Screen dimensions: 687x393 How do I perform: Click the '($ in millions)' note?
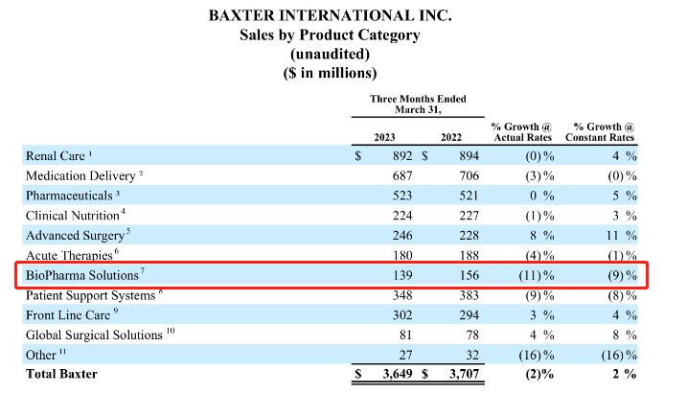[x=330, y=73]
